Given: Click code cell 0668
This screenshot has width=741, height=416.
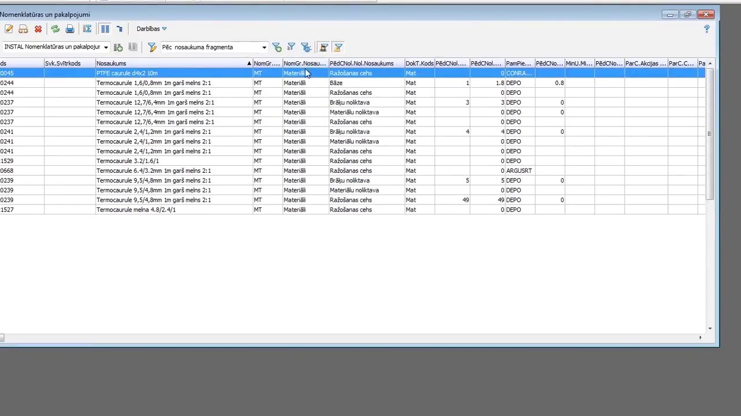Looking at the screenshot, I should (21, 171).
